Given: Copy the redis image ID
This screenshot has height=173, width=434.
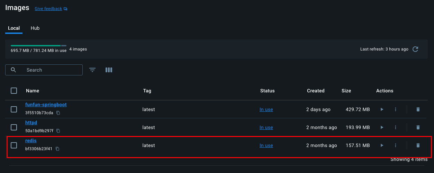Looking at the screenshot, I should coord(57,149).
